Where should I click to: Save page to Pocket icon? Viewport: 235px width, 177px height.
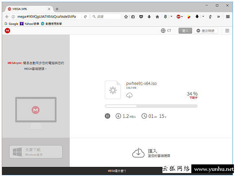tap(141, 17)
